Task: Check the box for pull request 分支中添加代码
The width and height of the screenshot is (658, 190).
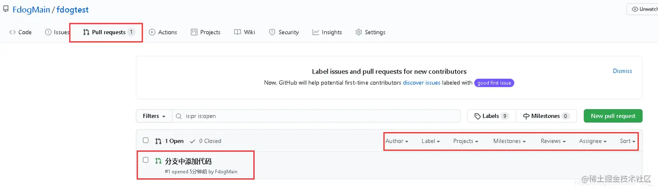Action: [x=146, y=160]
